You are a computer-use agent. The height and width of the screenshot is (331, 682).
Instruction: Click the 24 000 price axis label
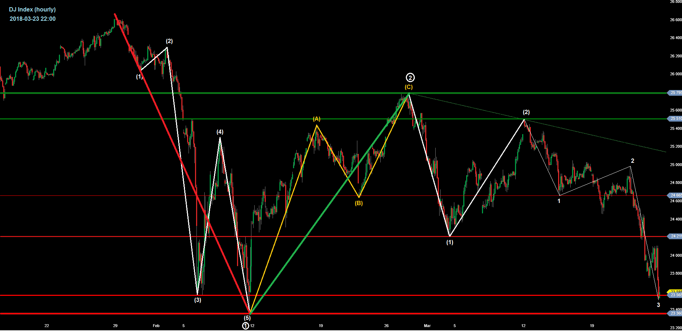676,255
